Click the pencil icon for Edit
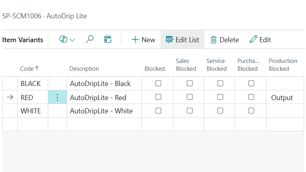This screenshot has width=306, height=172. [253, 39]
